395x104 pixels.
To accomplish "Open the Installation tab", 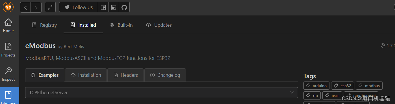I will 86,75.
